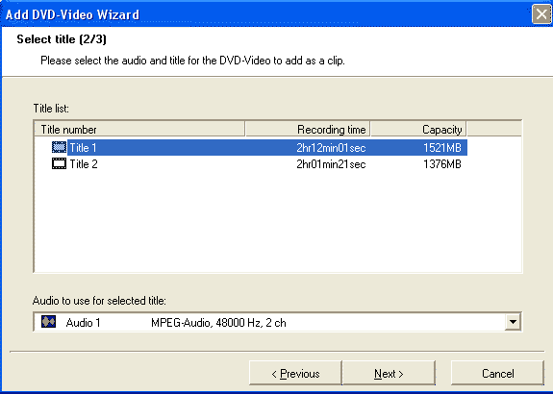
Task: Click the film icon beside Title 2
Action: pos(59,164)
